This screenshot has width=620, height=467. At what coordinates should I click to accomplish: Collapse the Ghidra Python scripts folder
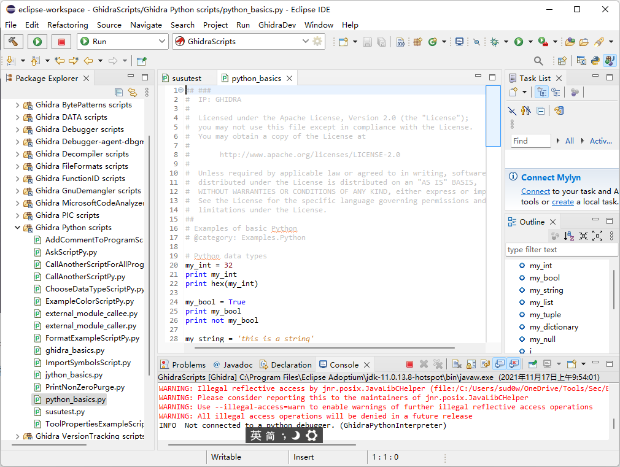[x=17, y=228]
